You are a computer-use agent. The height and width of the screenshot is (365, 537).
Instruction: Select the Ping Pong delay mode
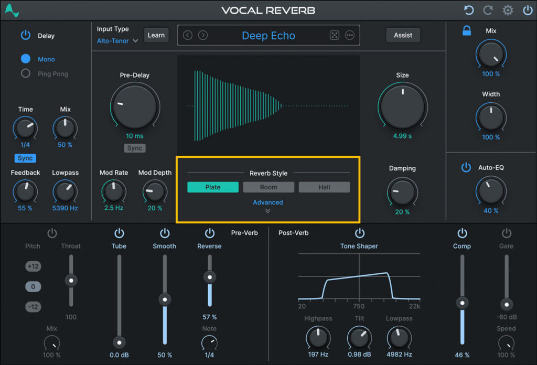(x=26, y=73)
